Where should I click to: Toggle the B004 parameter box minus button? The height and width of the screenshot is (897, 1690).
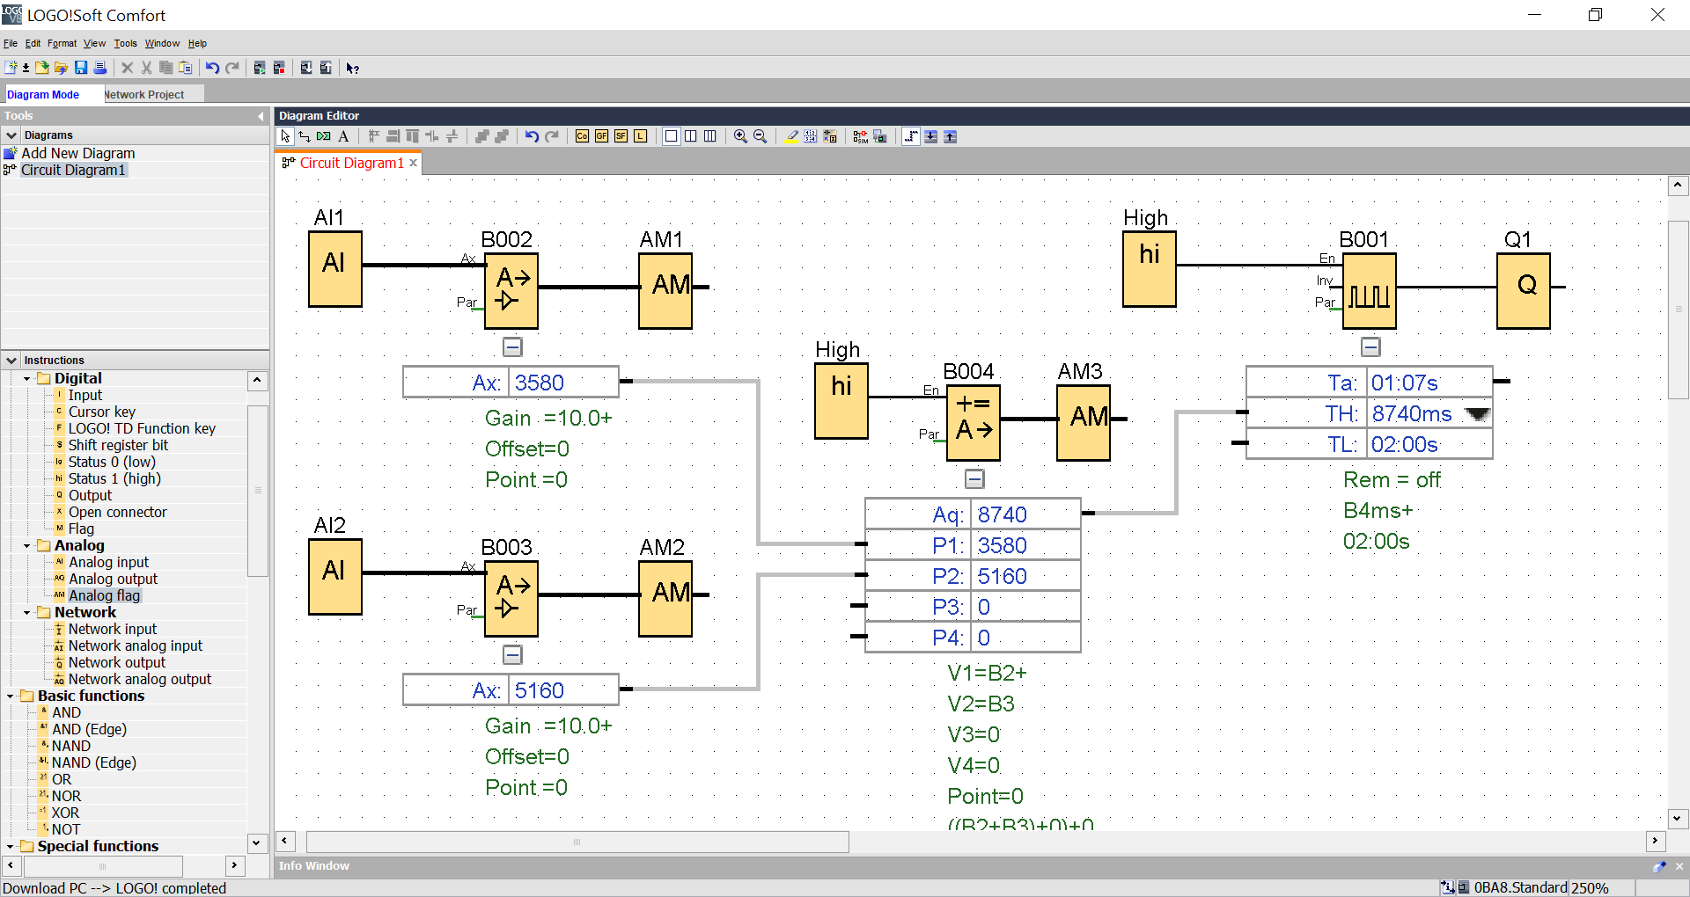[974, 479]
